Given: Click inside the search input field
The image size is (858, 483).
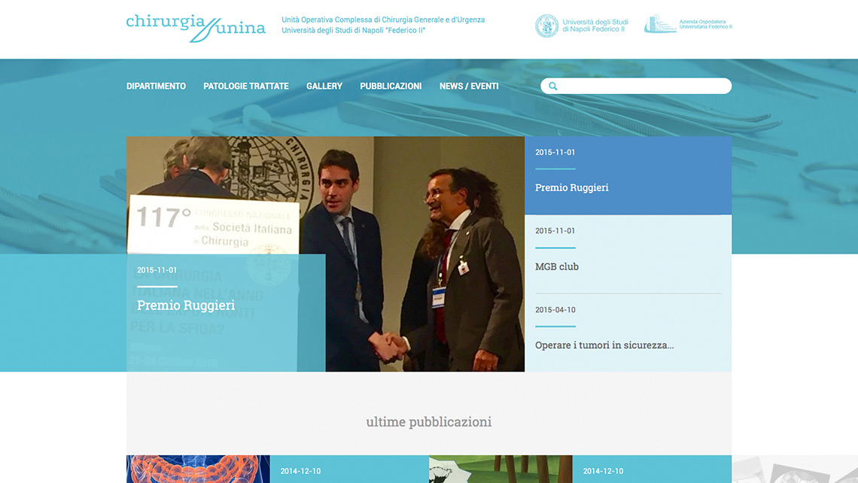Looking at the screenshot, I should 643,87.
